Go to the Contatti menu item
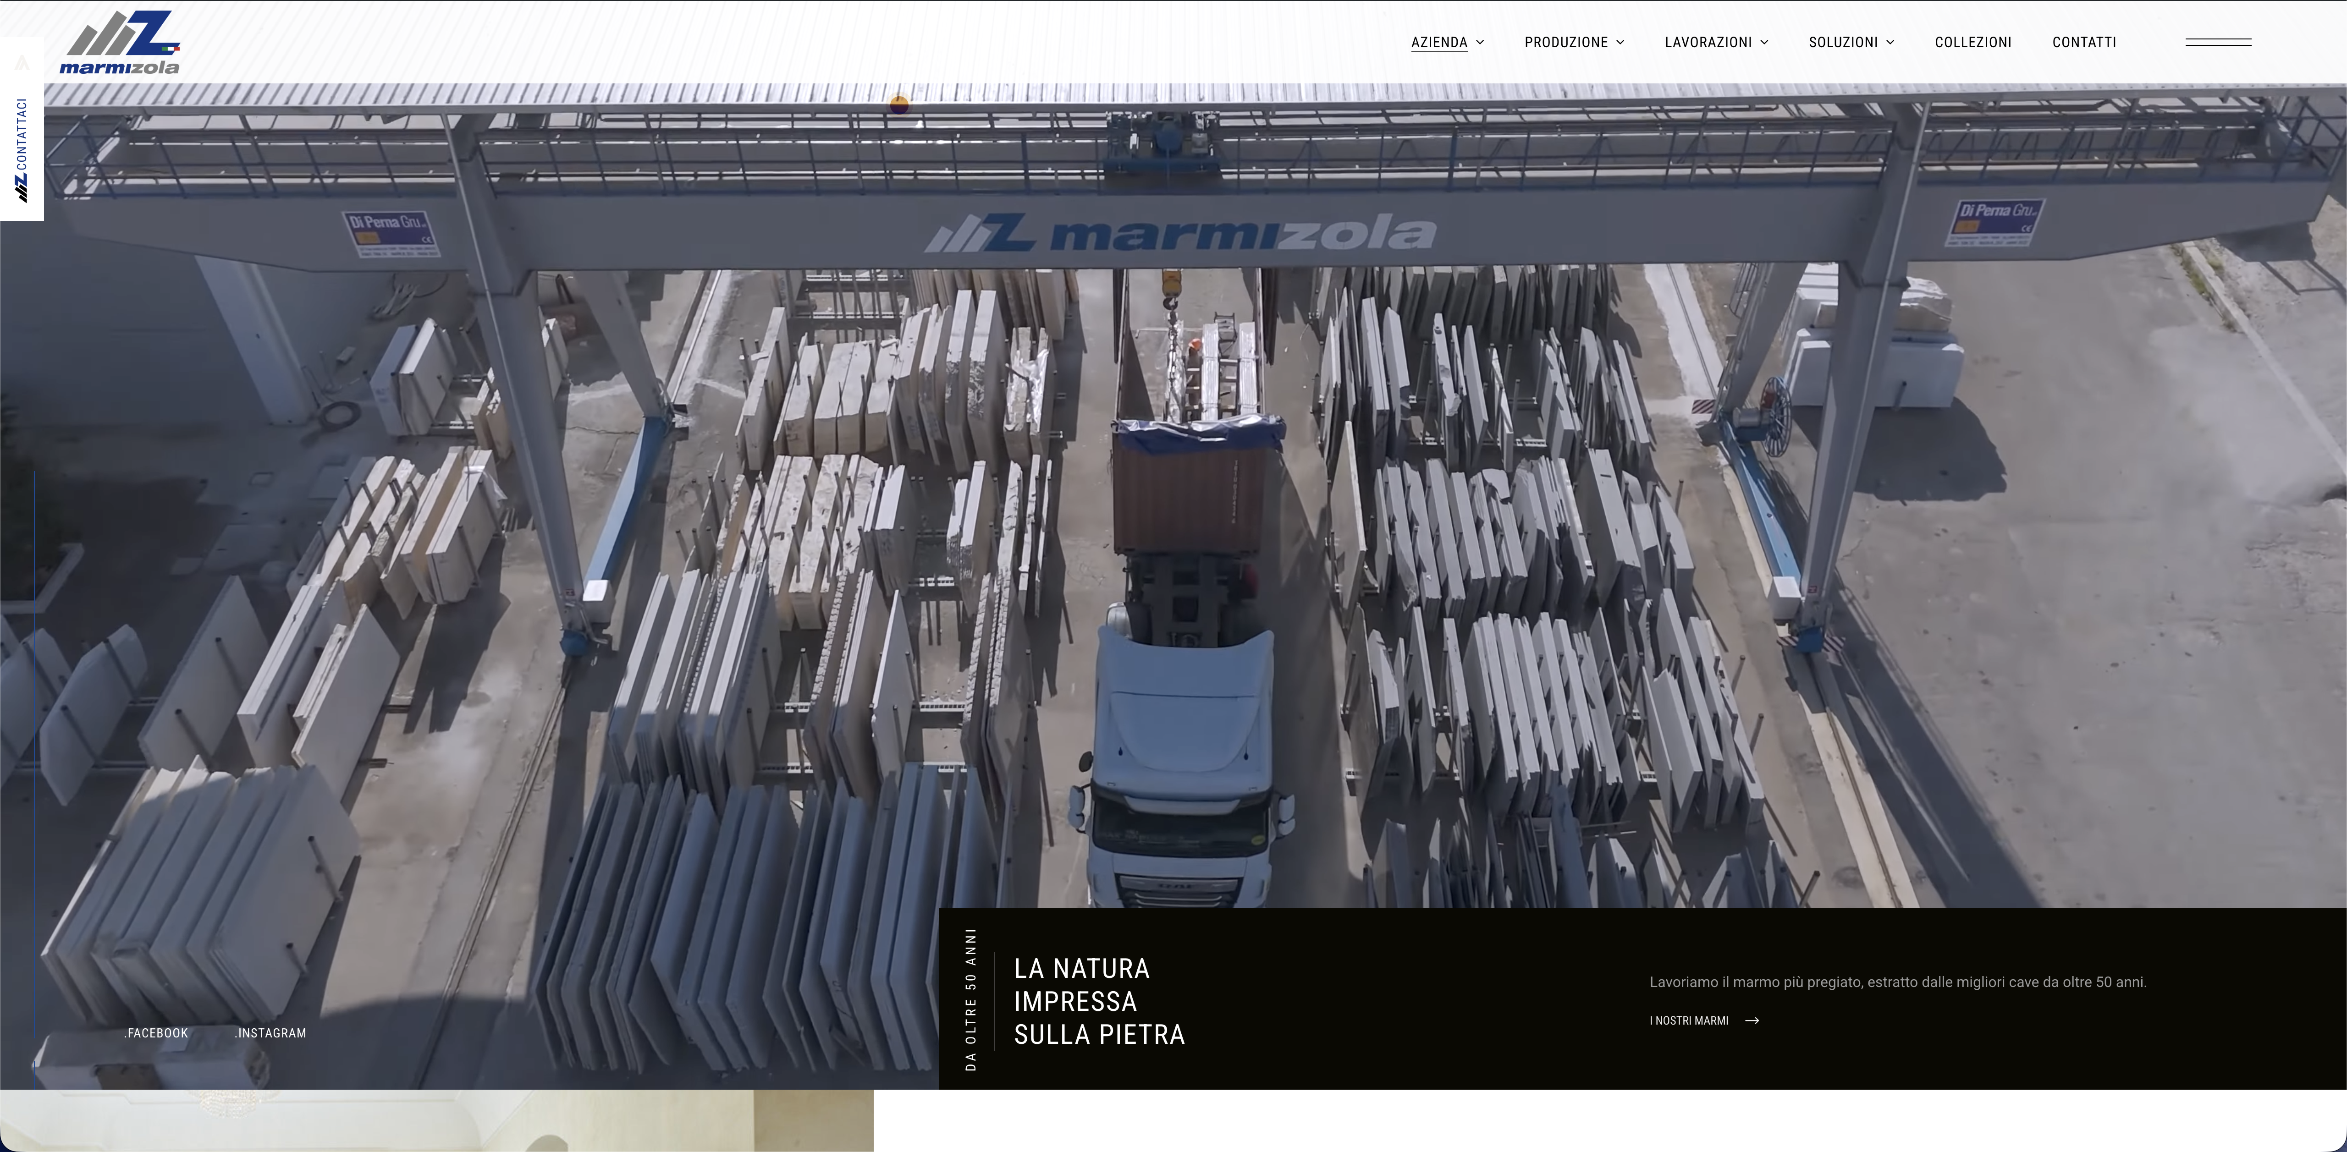Image resolution: width=2347 pixels, height=1152 pixels. pyautogui.click(x=2084, y=42)
